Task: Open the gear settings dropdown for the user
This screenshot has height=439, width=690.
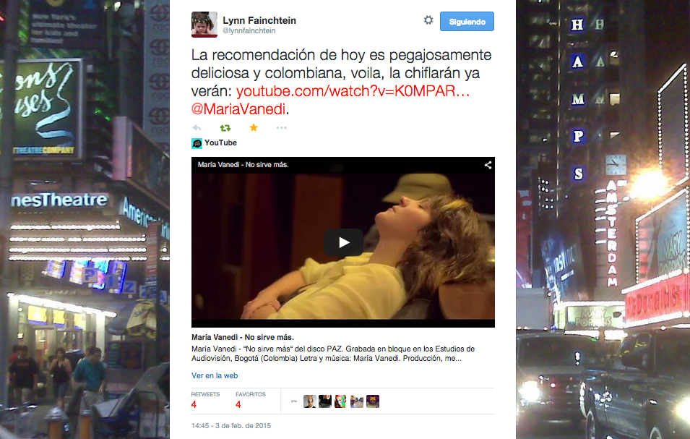Action: (x=428, y=21)
